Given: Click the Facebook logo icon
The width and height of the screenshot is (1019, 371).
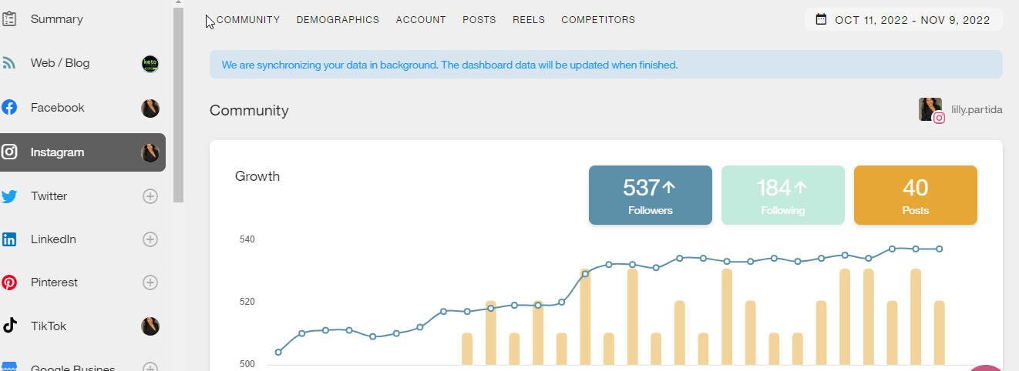Looking at the screenshot, I should (9, 108).
